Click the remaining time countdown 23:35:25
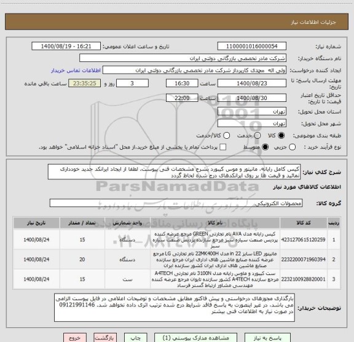354x342 pixels. pyautogui.click(x=84, y=84)
